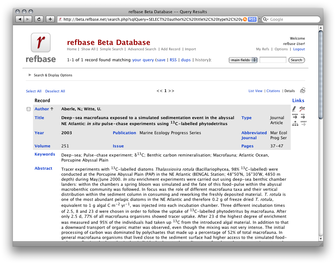Click the browser address bar URL
336x264 pixels.
[153, 19]
